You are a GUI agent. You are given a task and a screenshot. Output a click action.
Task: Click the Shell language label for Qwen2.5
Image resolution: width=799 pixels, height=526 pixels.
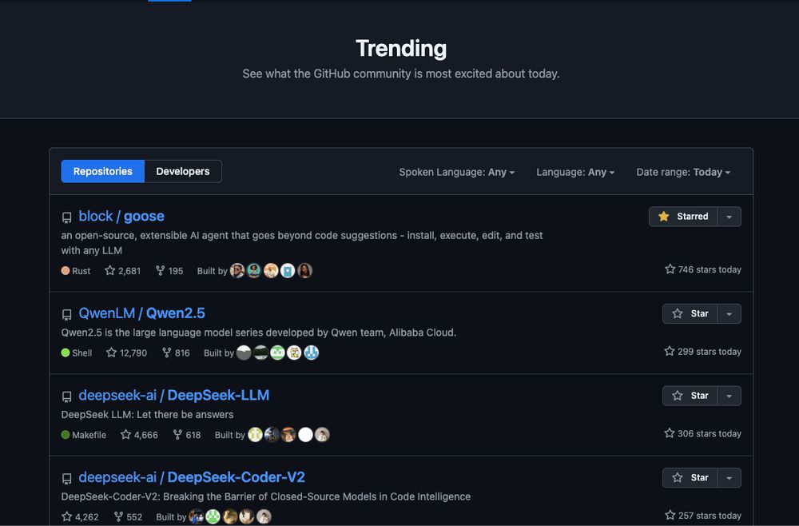click(77, 353)
